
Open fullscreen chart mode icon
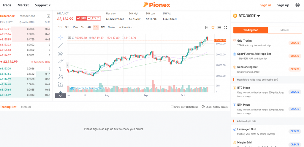[x=225, y=27]
